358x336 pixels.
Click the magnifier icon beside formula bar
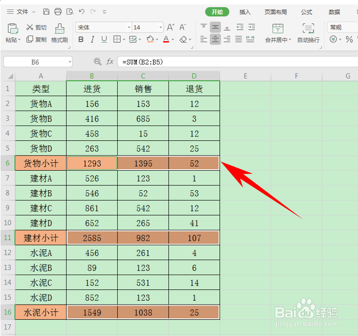pos(97,62)
